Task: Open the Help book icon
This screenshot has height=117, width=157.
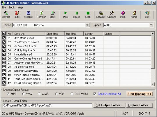Action: pyautogui.click(x=123, y=15)
